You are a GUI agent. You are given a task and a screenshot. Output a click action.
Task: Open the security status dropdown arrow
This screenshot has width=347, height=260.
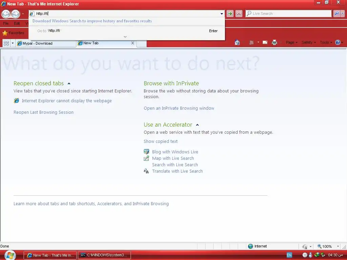[x=310, y=246]
